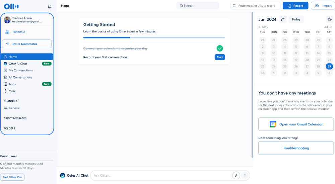
Task: Click the Otter logo
Action: [11, 6]
